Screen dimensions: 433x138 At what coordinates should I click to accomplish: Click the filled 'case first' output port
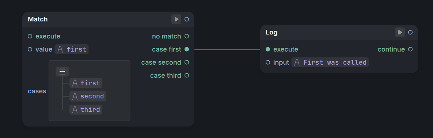(x=187, y=49)
